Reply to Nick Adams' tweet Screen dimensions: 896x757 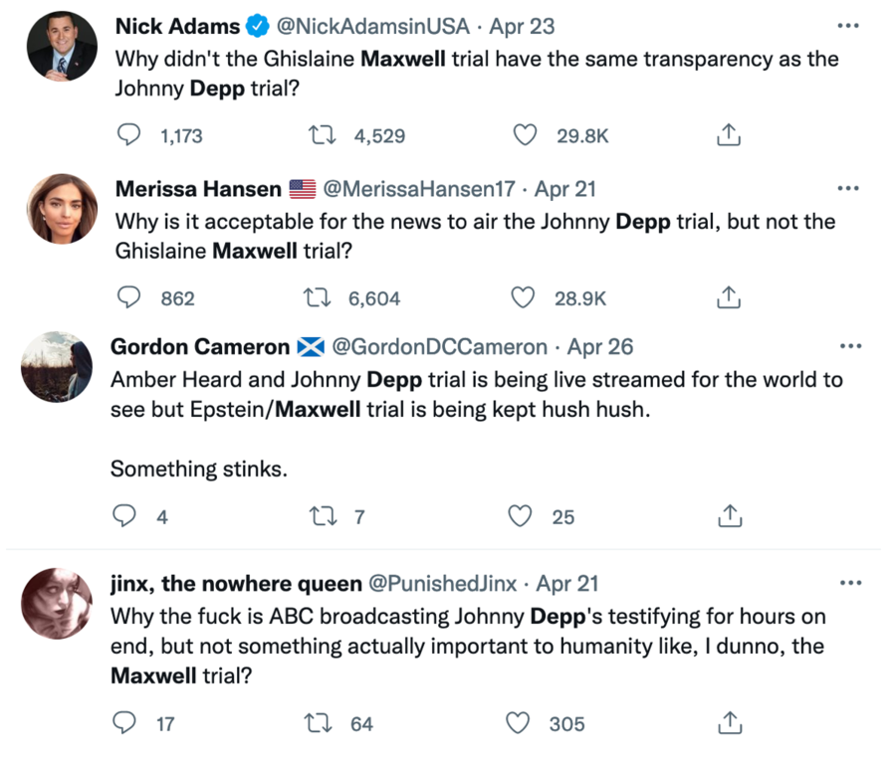pos(129,135)
